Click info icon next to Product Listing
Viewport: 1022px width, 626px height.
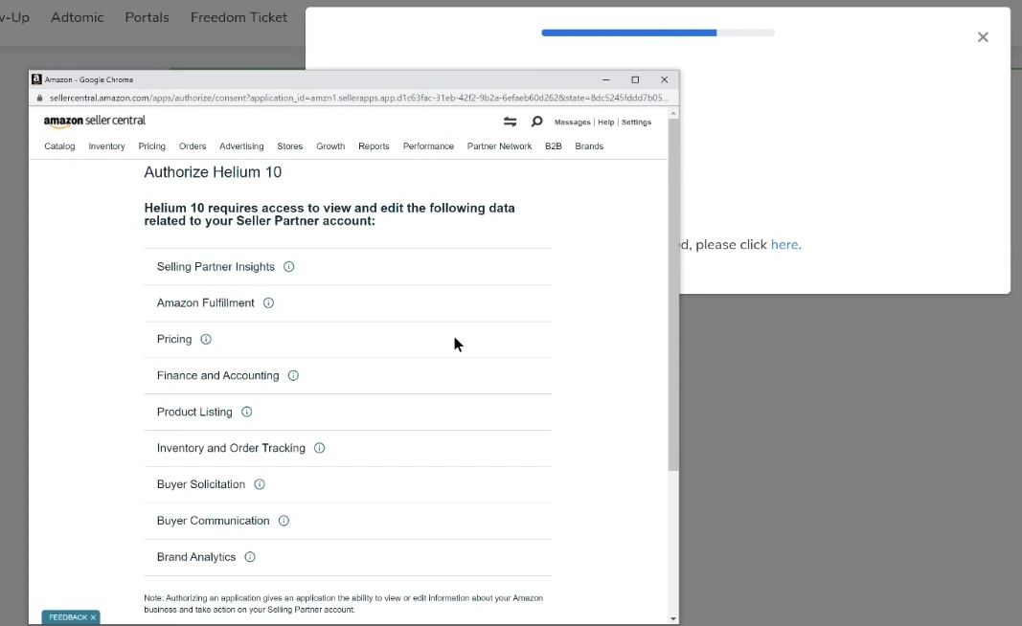point(246,413)
